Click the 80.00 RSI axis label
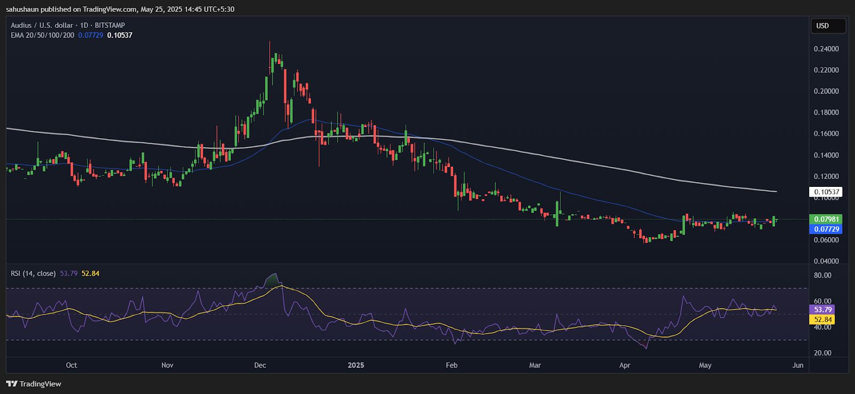 tap(822, 275)
